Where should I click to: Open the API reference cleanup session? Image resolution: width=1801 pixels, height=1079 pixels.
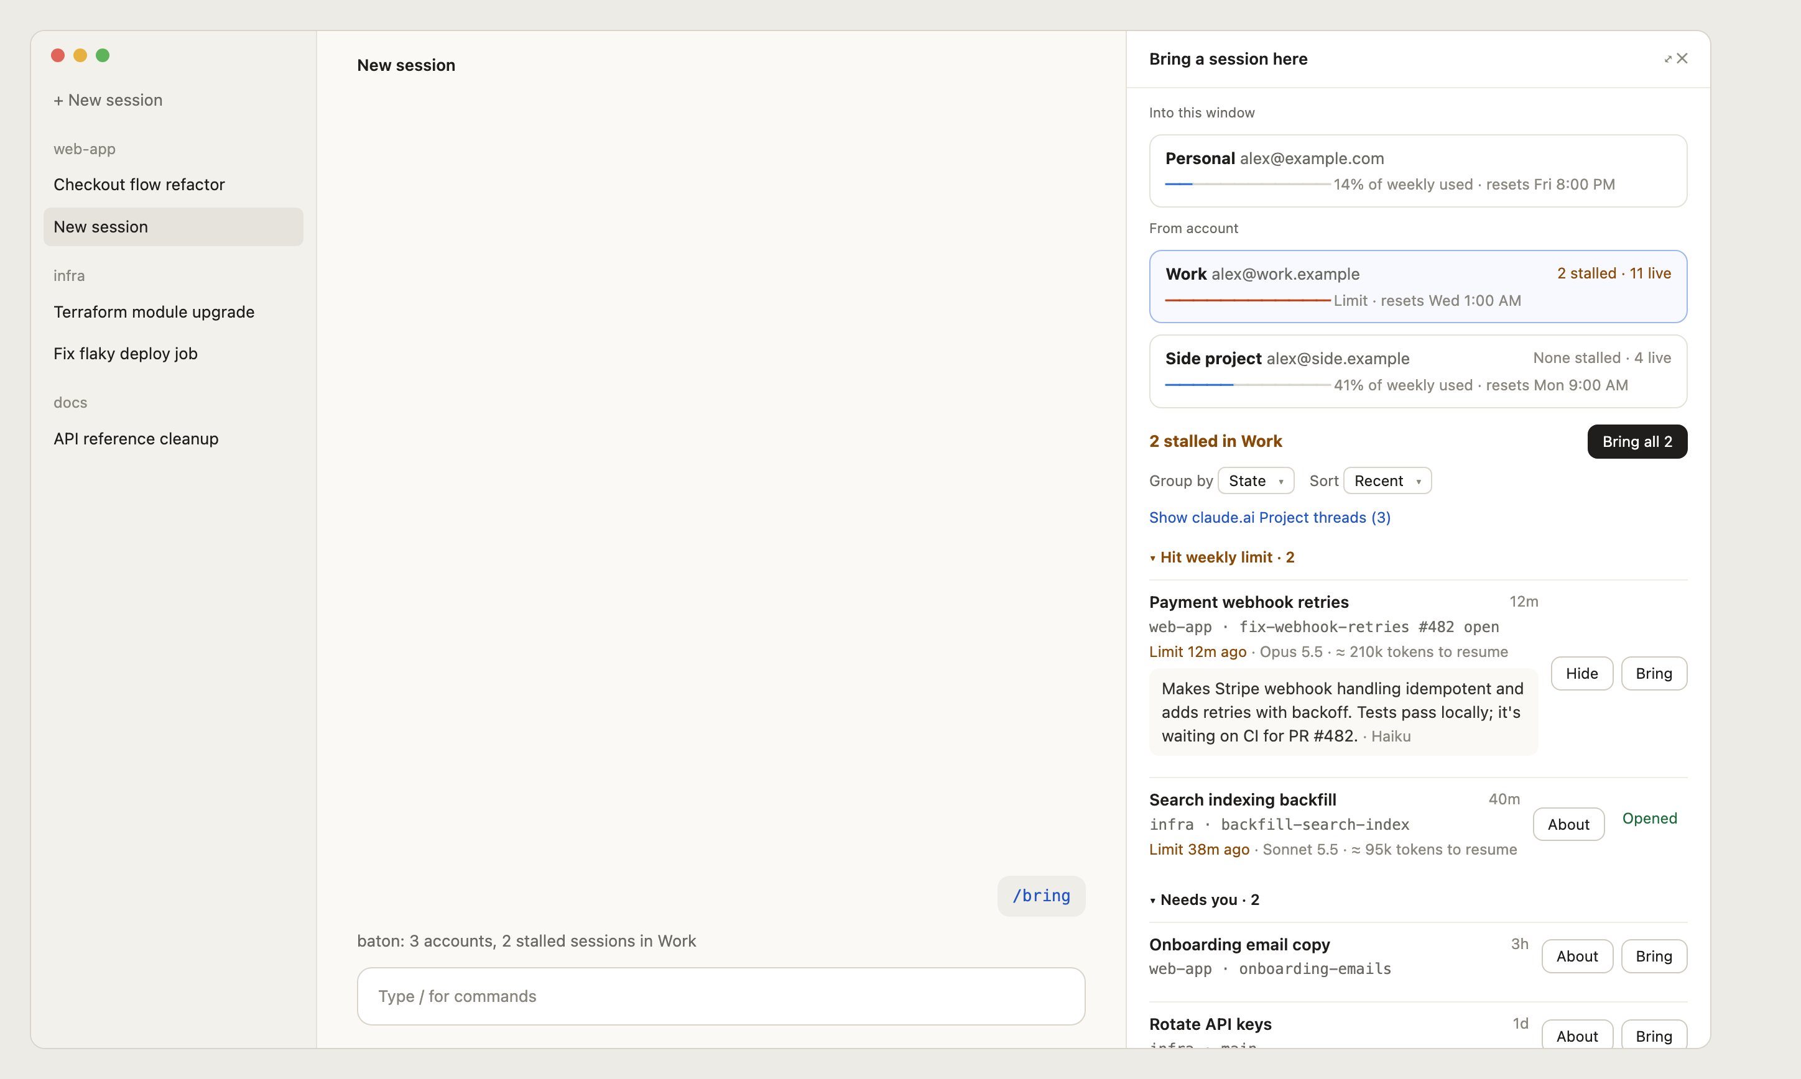[x=173, y=438]
